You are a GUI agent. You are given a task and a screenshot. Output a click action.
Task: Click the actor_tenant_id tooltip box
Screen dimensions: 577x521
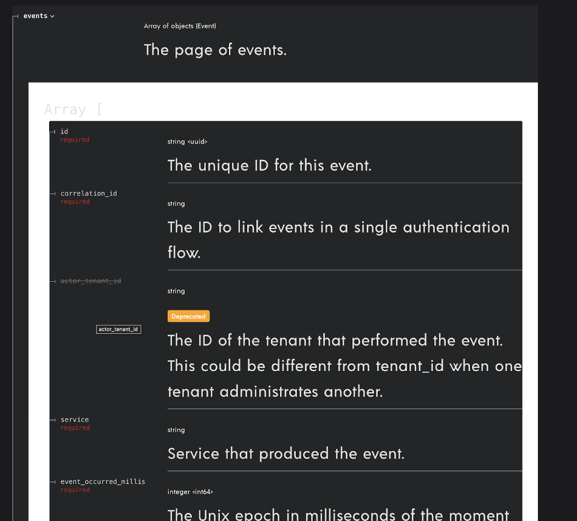tap(118, 329)
